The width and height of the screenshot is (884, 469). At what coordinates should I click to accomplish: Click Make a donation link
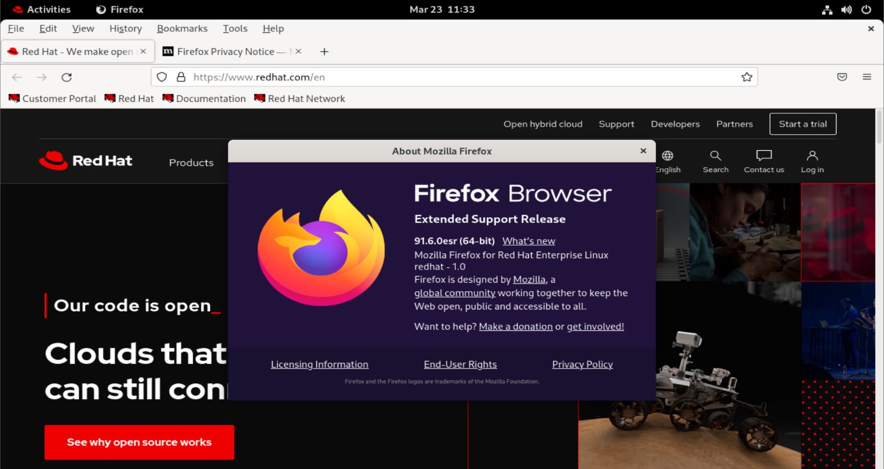coord(515,326)
